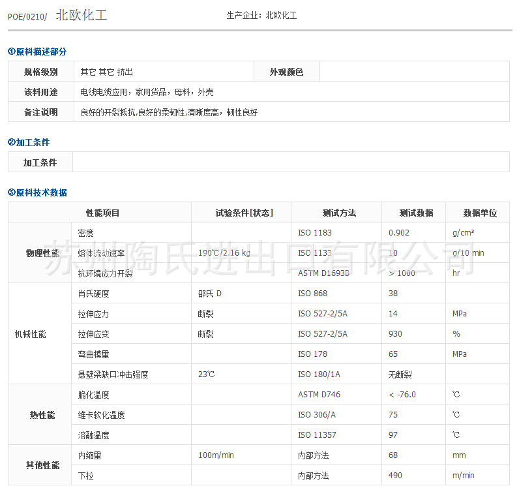Image resolution: width=519 pixels, height=503 pixels.
Task: Click the 规格级别 label cell
Action: [41, 72]
